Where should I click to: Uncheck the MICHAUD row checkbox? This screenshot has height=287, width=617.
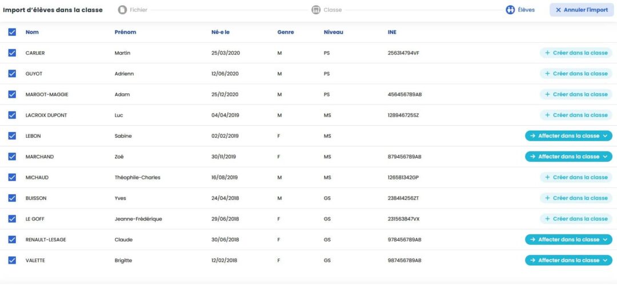click(12, 177)
